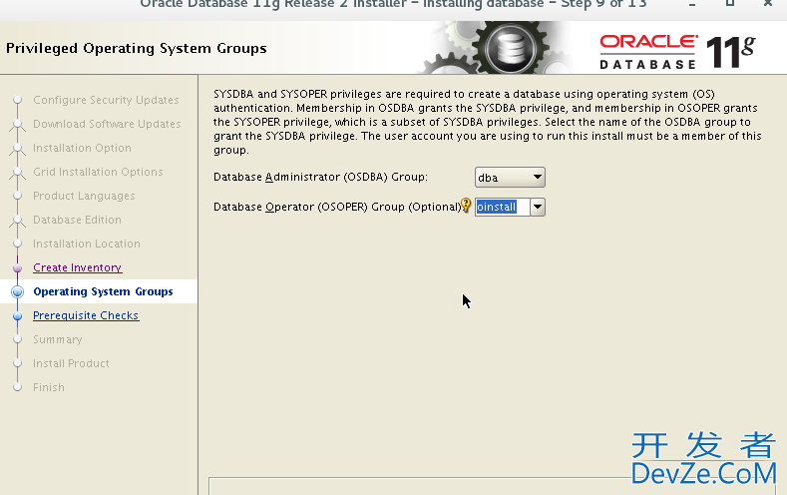Click Database Edition step
Screen dimensions: 787x495
pos(77,220)
